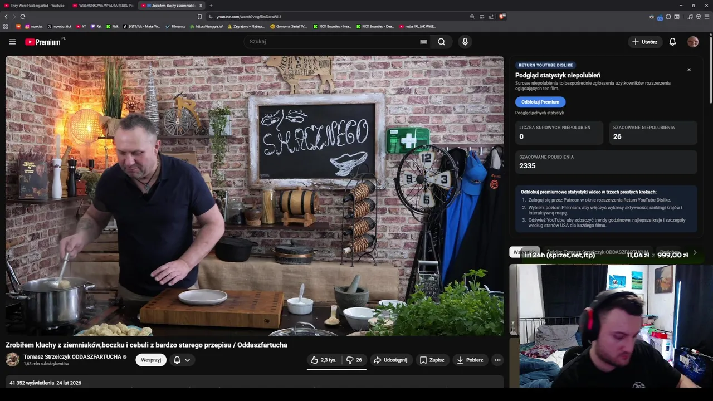Close the Return YouTube Dislike panel
Screen dimensions: 713x401
tap(689, 70)
